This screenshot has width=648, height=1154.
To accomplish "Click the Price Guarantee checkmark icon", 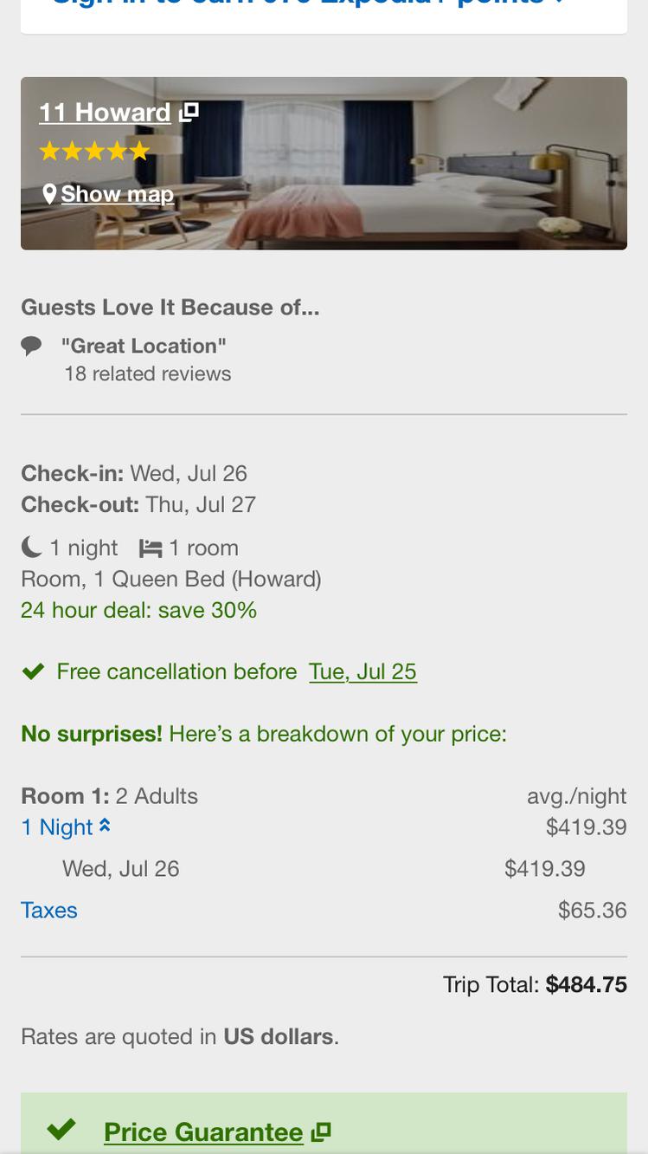I will [x=61, y=1130].
